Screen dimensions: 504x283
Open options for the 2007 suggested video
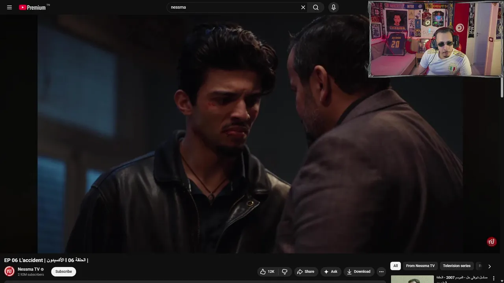(x=494, y=278)
